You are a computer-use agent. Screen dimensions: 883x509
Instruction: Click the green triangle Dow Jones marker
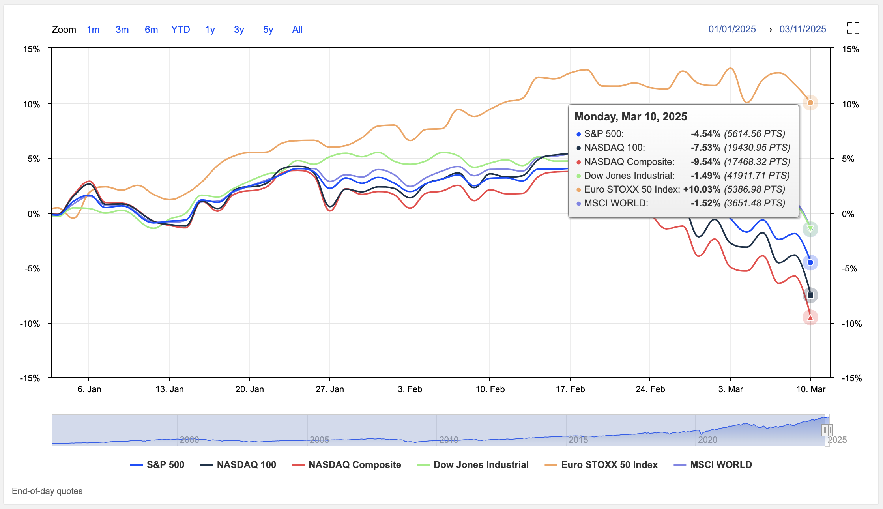pyautogui.click(x=810, y=229)
